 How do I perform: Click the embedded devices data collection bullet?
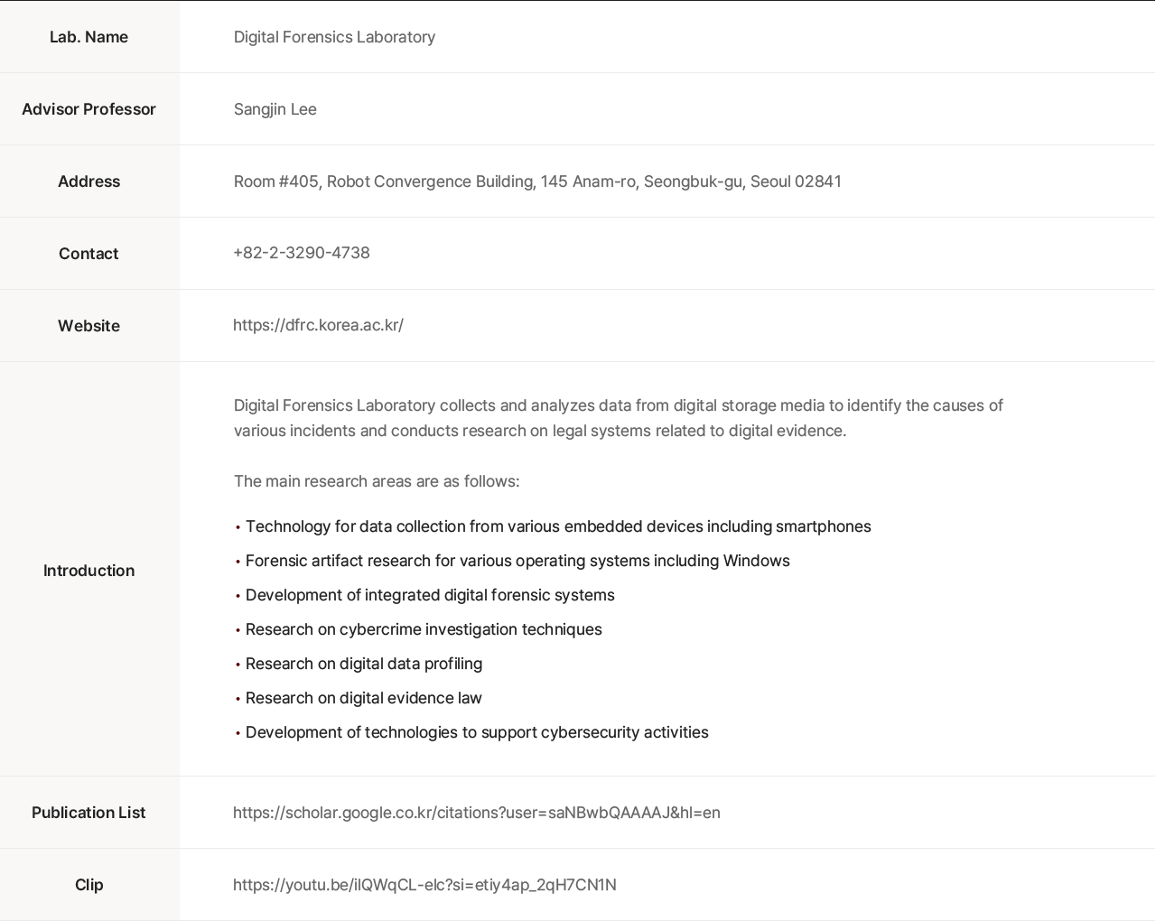[x=557, y=526]
